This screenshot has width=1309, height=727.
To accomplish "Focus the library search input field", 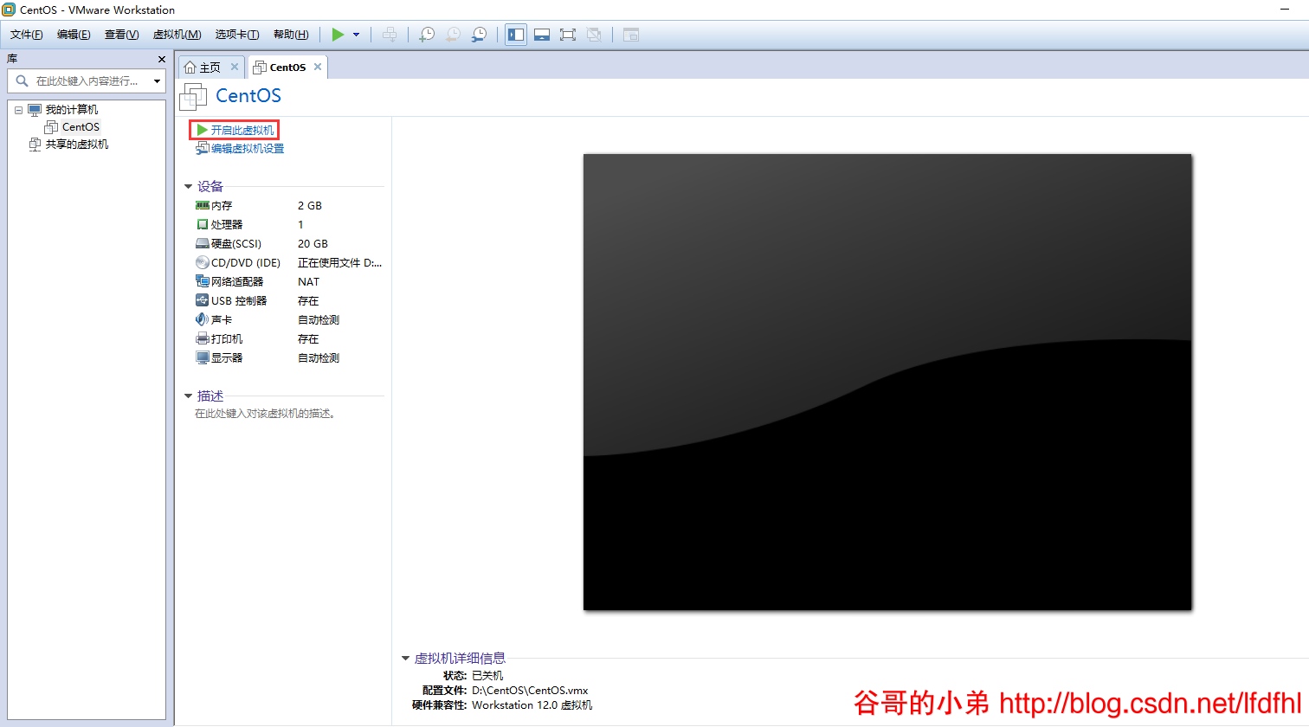I will (x=87, y=80).
